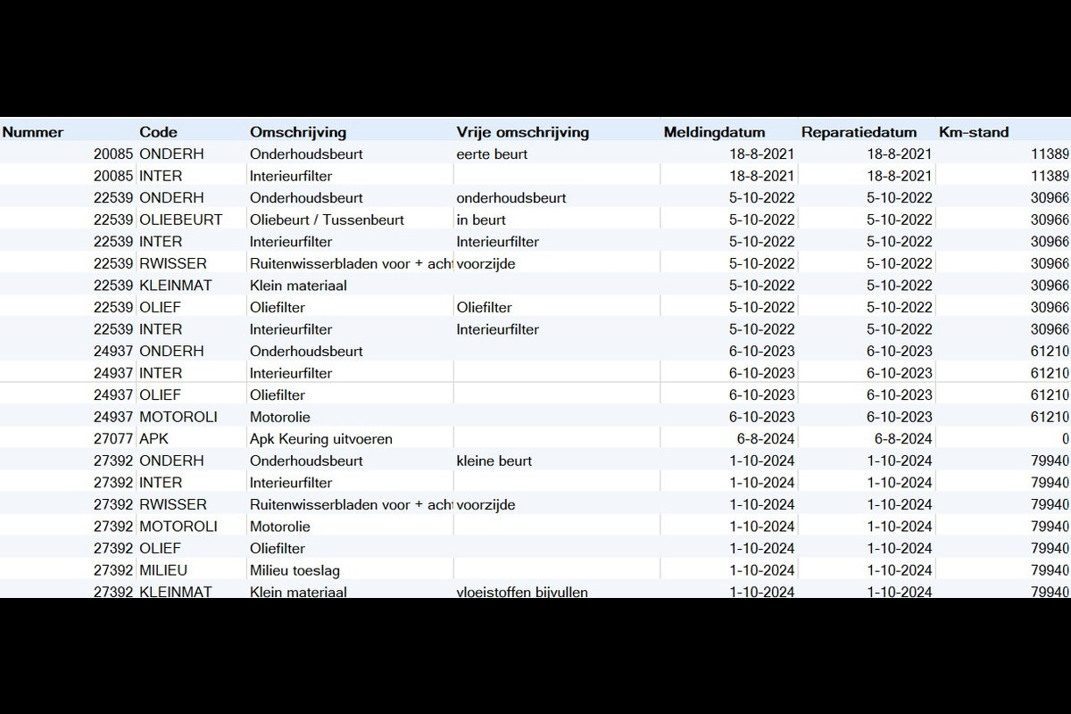The width and height of the screenshot is (1071, 714).
Task: Click the Meldingdatum column header
Action: (x=714, y=132)
